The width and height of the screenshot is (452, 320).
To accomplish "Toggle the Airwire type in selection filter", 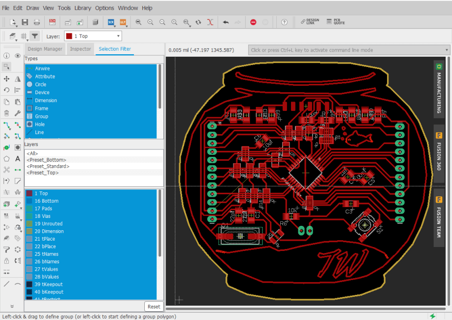I will click(42, 69).
